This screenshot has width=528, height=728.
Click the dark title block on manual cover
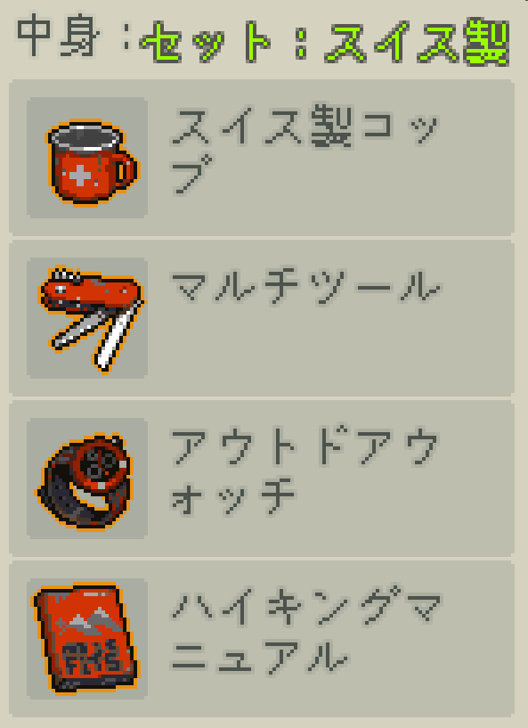pyautogui.click(x=91, y=657)
